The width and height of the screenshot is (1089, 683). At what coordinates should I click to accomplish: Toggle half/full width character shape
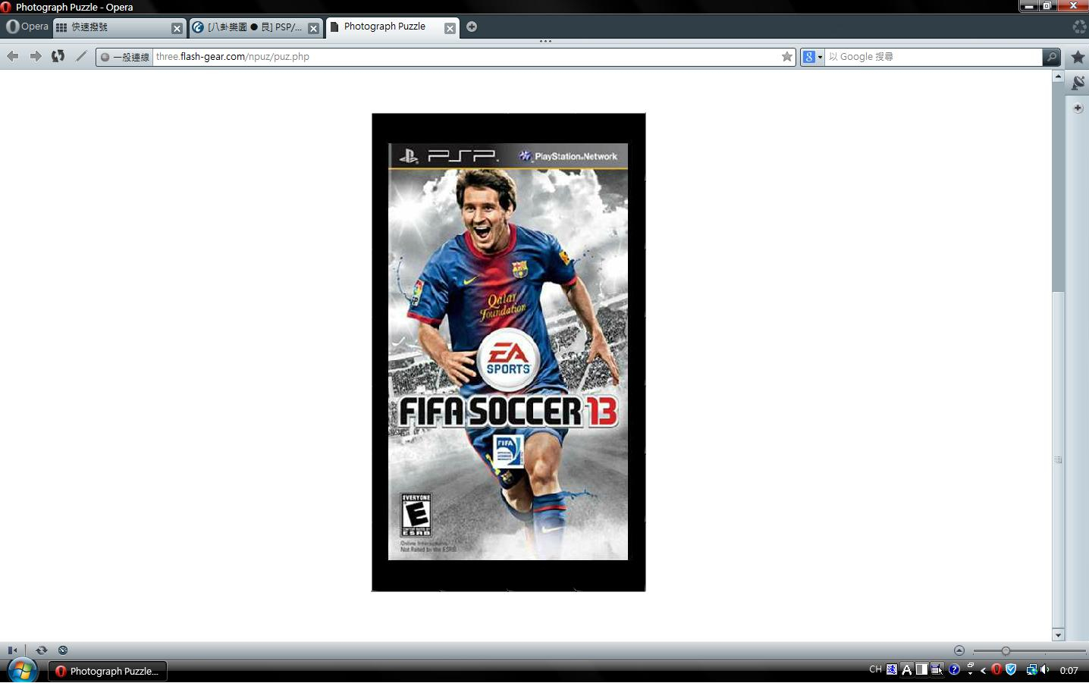click(921, 669)
